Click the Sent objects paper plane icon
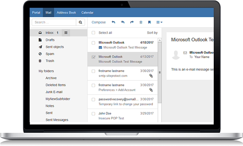Image resolution: width=243 pixels, height=146 pixels. (x=40, y=47)
